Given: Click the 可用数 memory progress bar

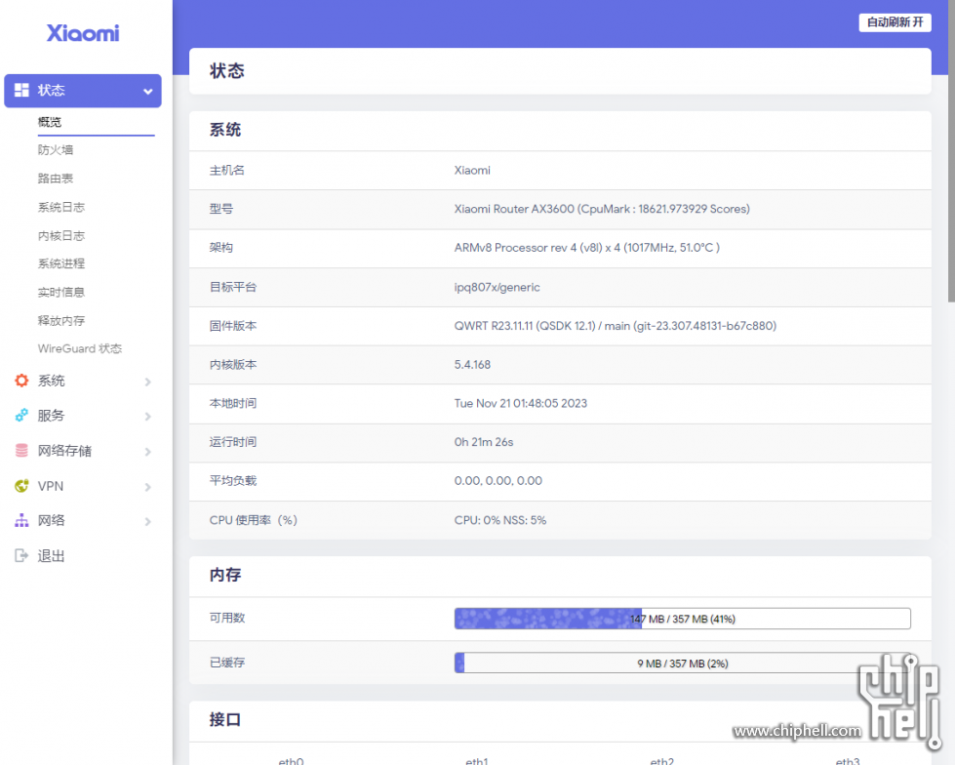Looking at the screenshot, I should (682, 619).
